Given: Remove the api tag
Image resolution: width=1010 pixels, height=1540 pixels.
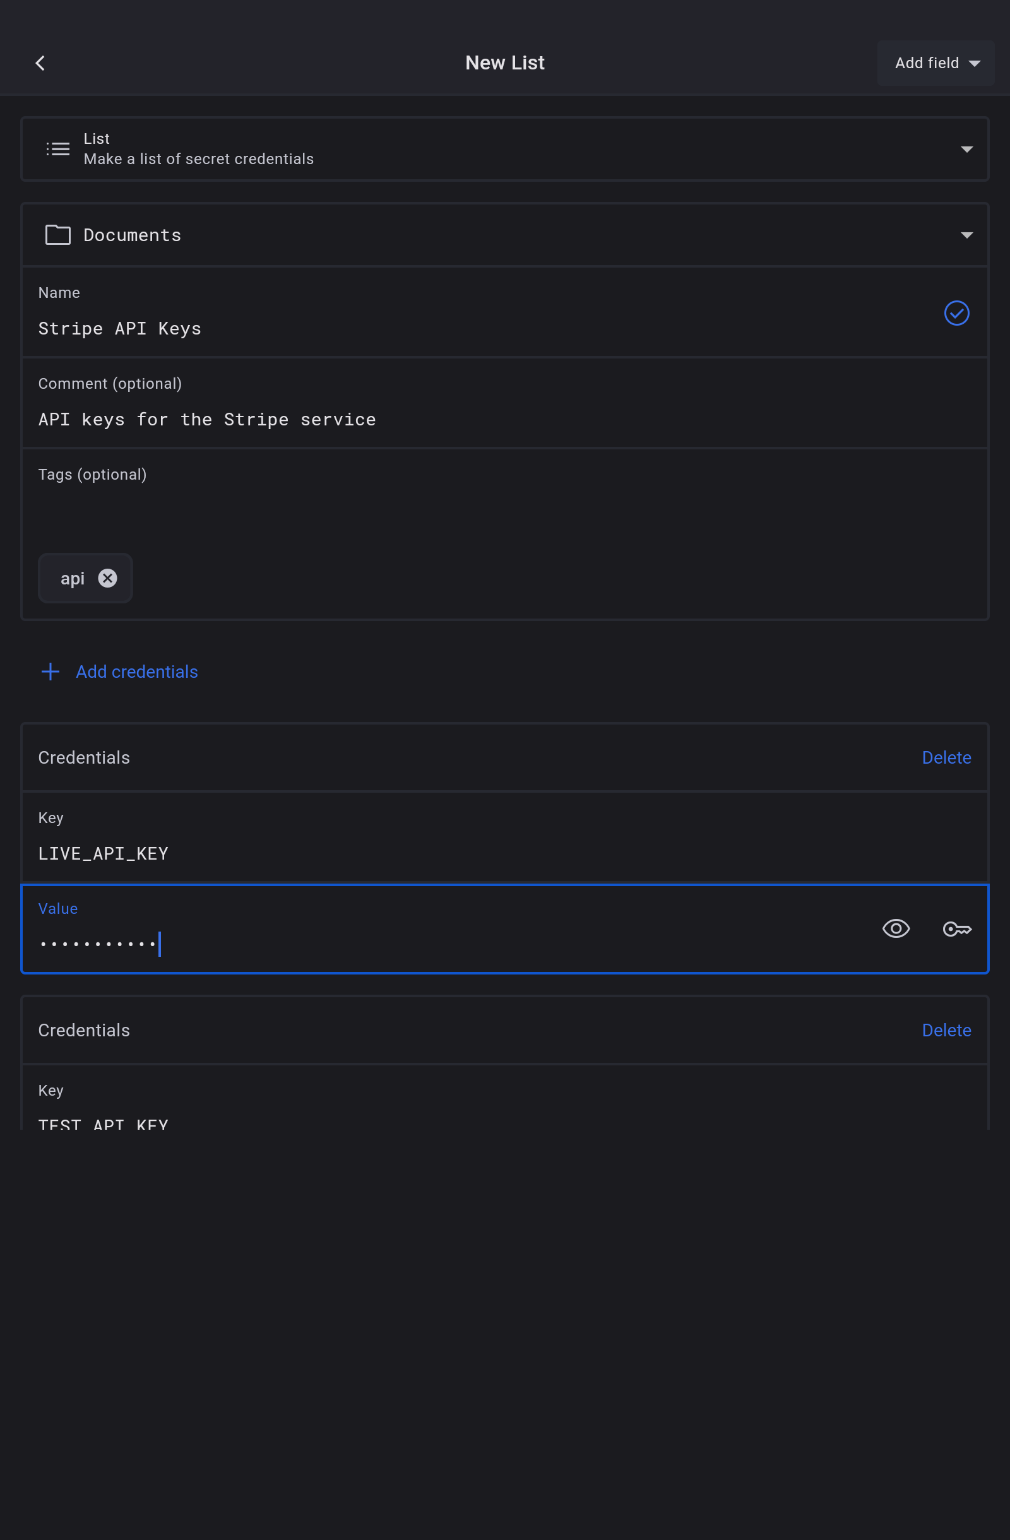Looking at the screenshot, I should [107, 578].
